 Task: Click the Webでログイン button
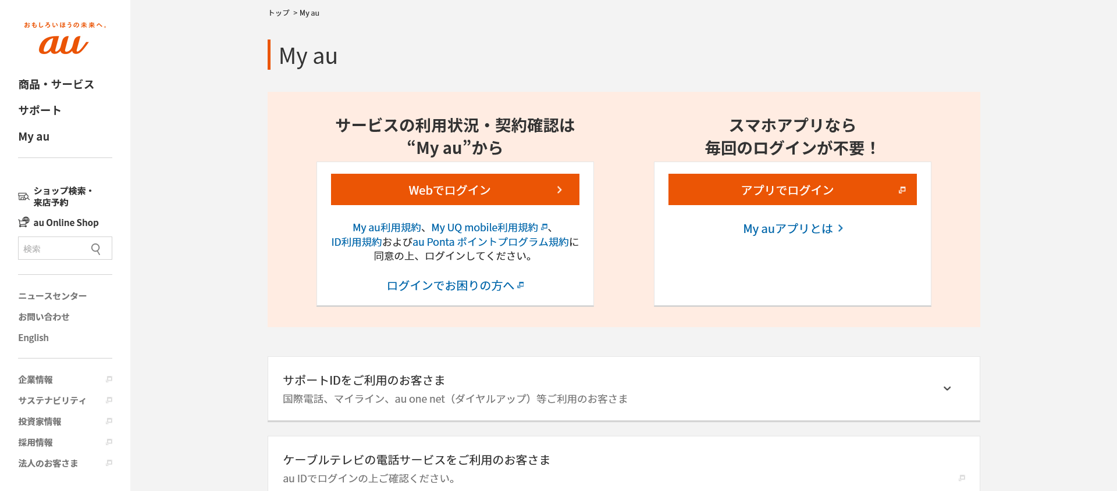coord(455,189)
